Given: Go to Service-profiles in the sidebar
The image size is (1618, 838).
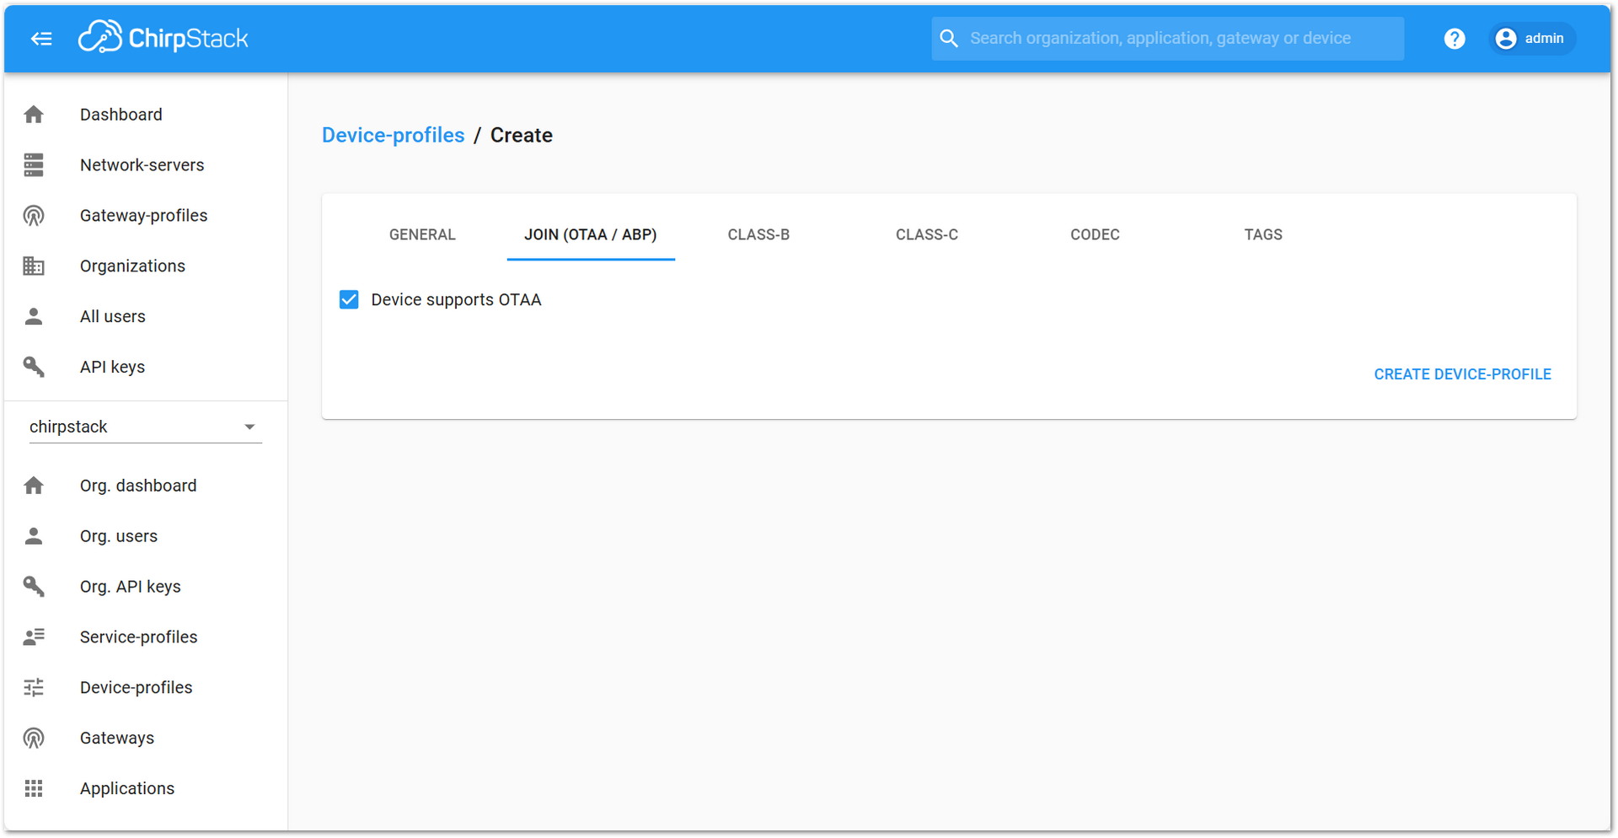Looking at the screenshot, I should click(138, 637).
